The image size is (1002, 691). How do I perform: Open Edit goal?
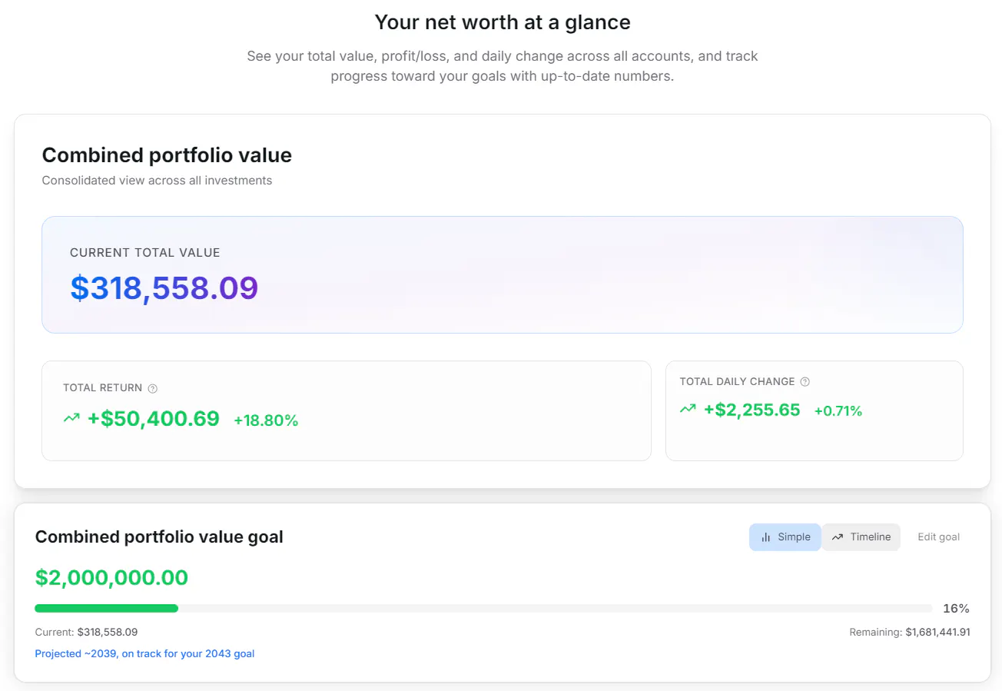(938, 537)
